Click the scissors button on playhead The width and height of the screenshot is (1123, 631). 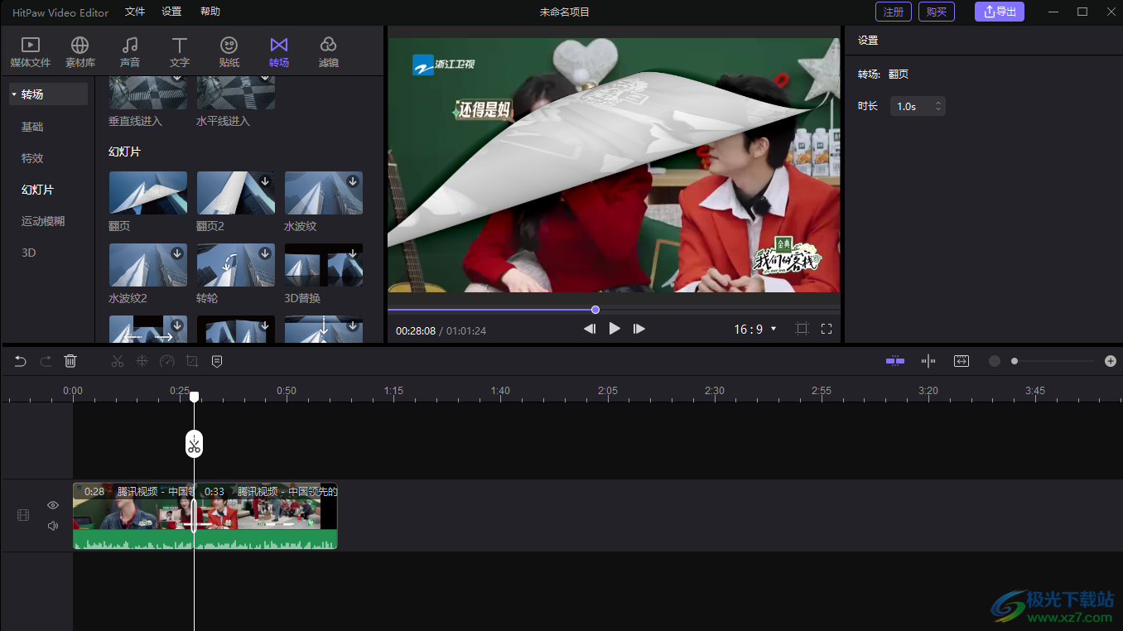(194, 445)
